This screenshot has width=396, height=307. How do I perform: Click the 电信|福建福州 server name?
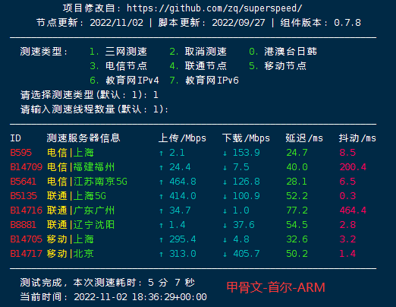pyautogui.click(x=80, y=167)
